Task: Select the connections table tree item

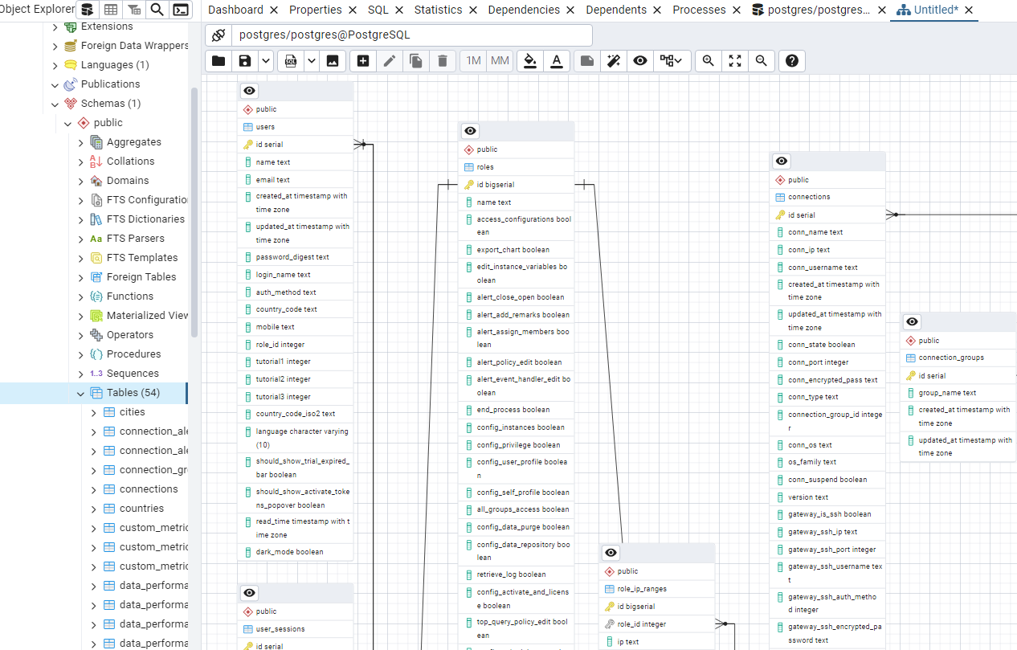Action: point(149,489)
